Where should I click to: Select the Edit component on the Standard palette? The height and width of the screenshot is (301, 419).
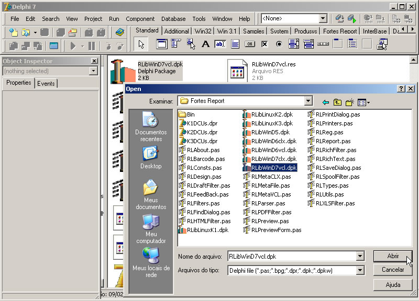(220, 44)
